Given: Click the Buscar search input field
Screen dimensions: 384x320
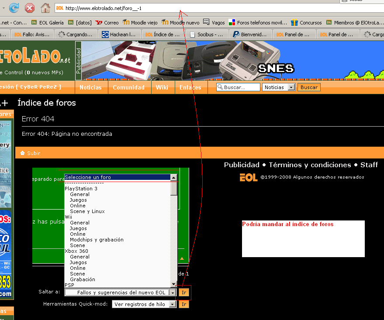Looking at the screenshot, I should tap(238, 87).
